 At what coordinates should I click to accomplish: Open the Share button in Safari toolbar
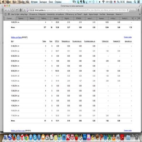[x=17, y=10]
